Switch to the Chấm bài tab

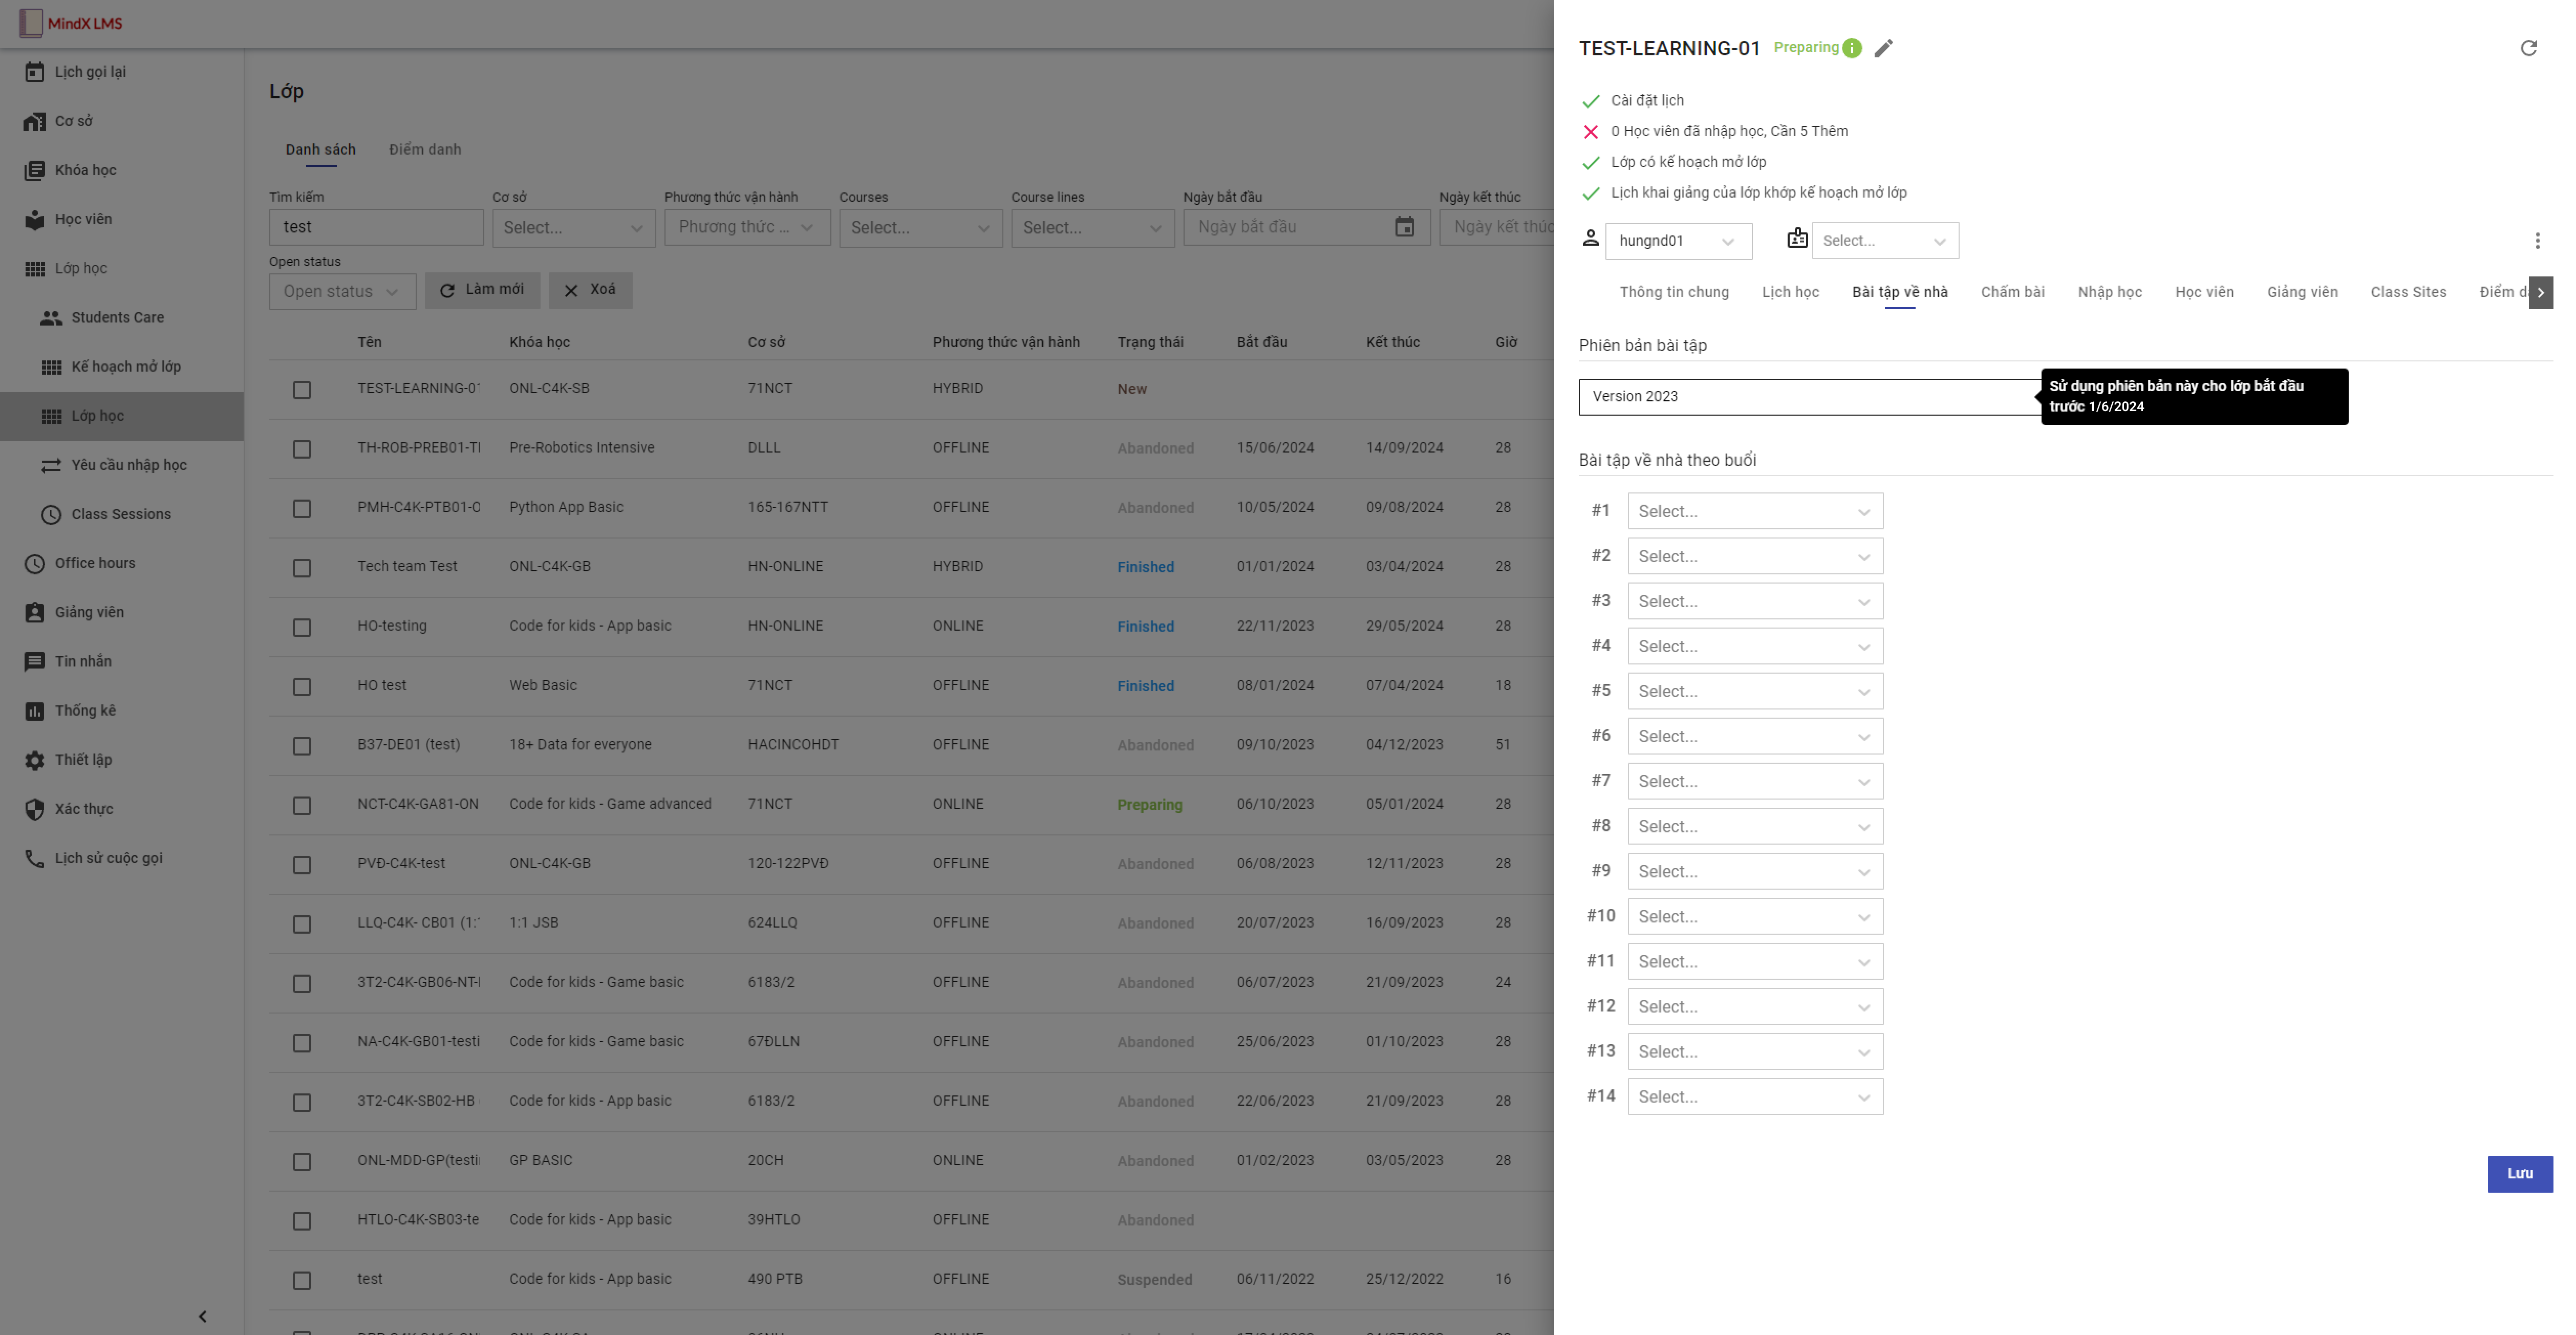[2012, 291]
